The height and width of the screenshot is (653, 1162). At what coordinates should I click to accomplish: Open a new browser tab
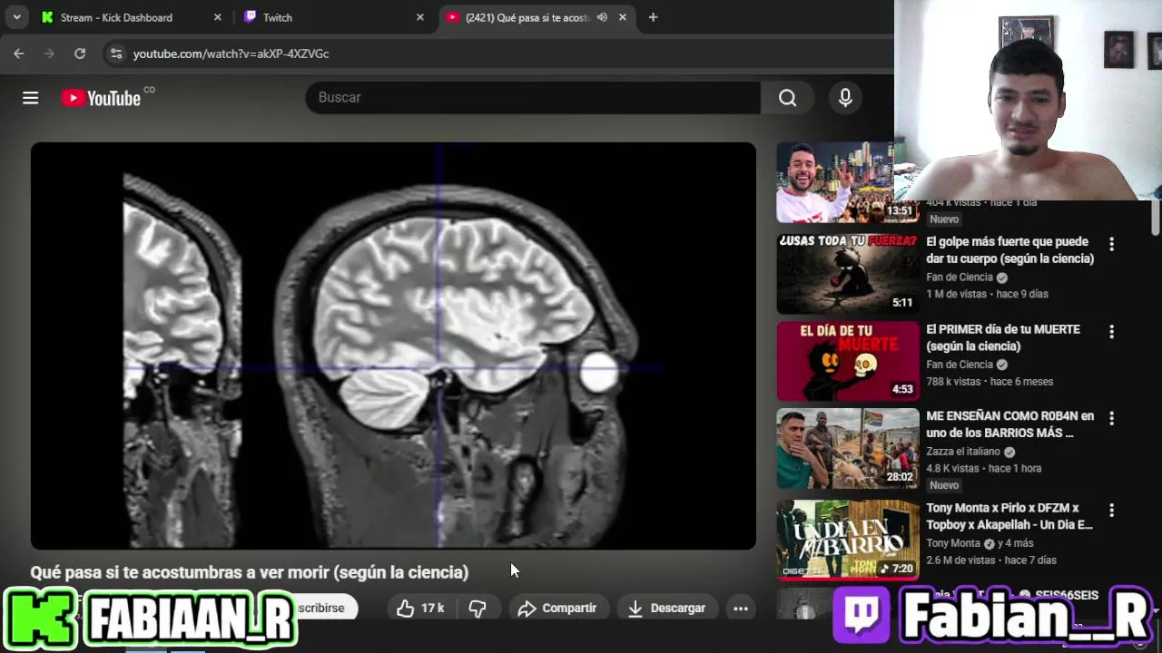tap(653, 17)
